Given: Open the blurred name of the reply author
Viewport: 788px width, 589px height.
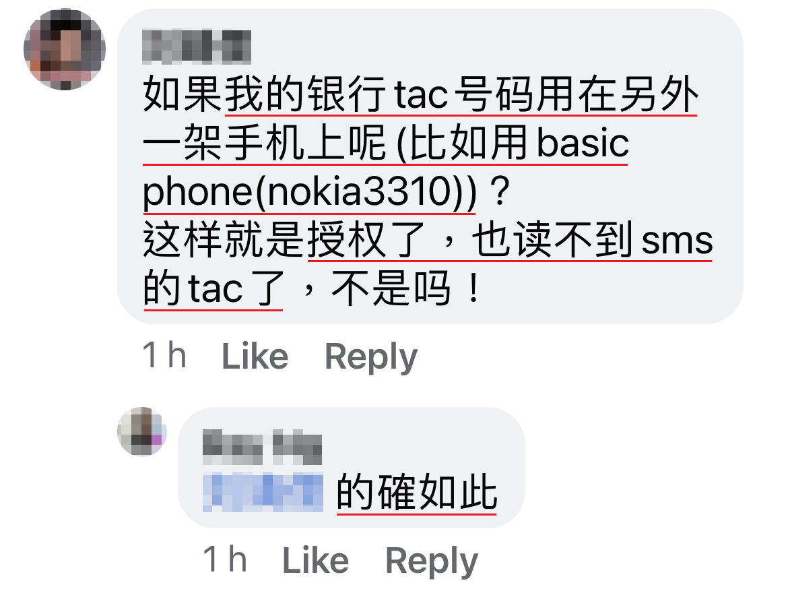Looking at the screenshot, I should (262, 447).
